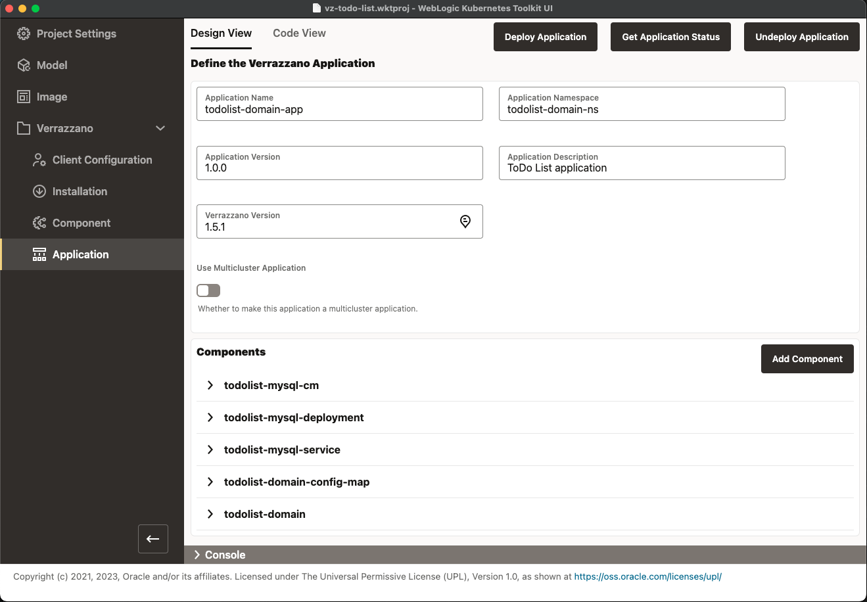Click the Verrazzano Version tag icon
This screenshot has height=602, width=867.
point(465,221)
